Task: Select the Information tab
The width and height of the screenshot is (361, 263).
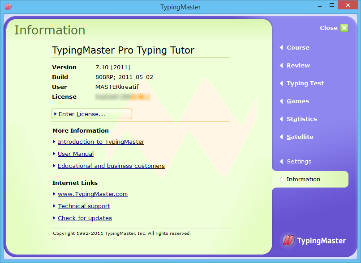Action: click(310, 179)
